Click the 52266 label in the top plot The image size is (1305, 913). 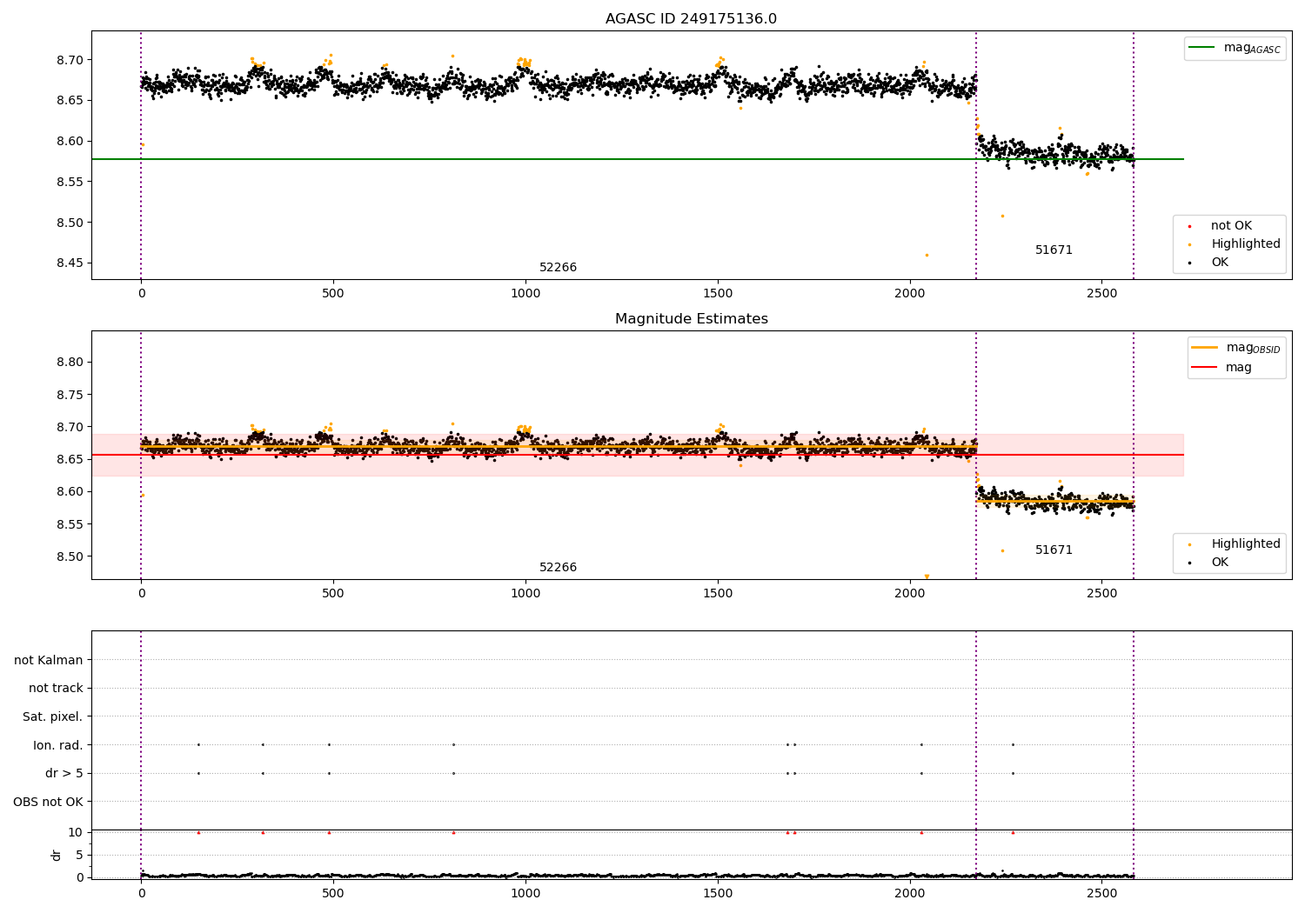[x=558, y=268]
